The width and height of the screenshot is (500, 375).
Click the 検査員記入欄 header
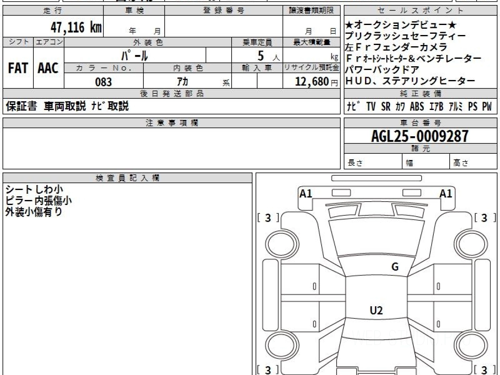click(127, 178)
